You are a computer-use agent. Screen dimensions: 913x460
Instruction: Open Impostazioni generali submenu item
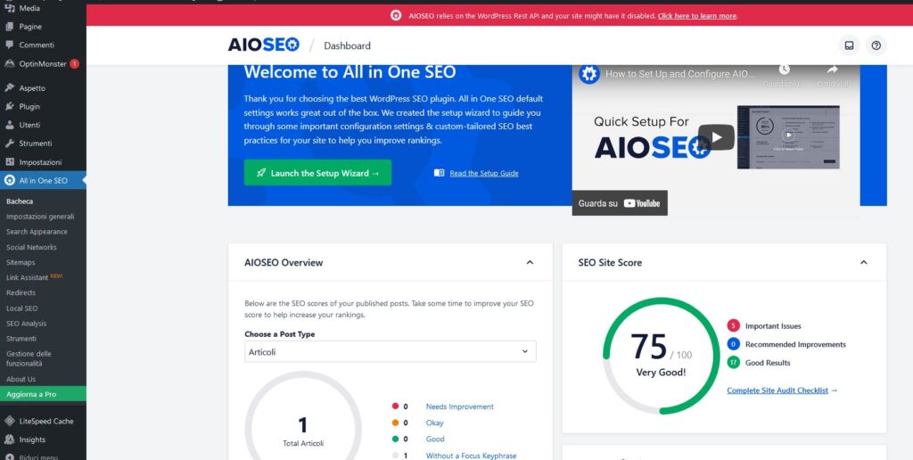pyautogui.click(x=40, y=217)
